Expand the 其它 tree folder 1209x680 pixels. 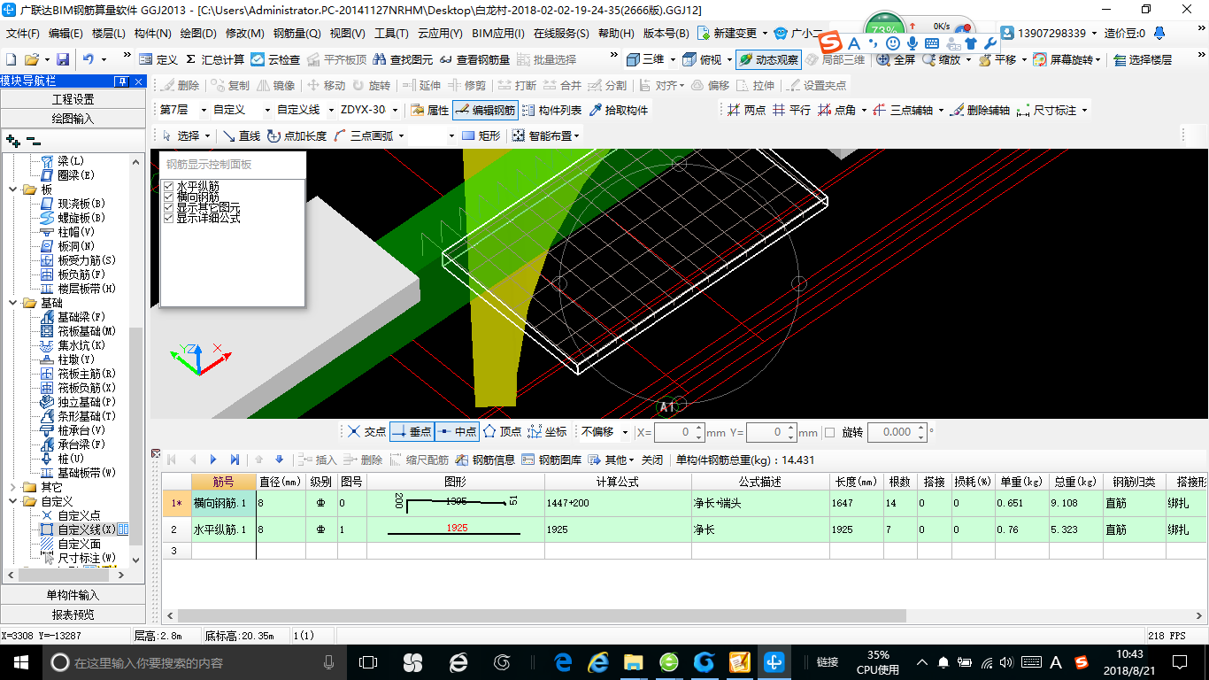(13, 487)
